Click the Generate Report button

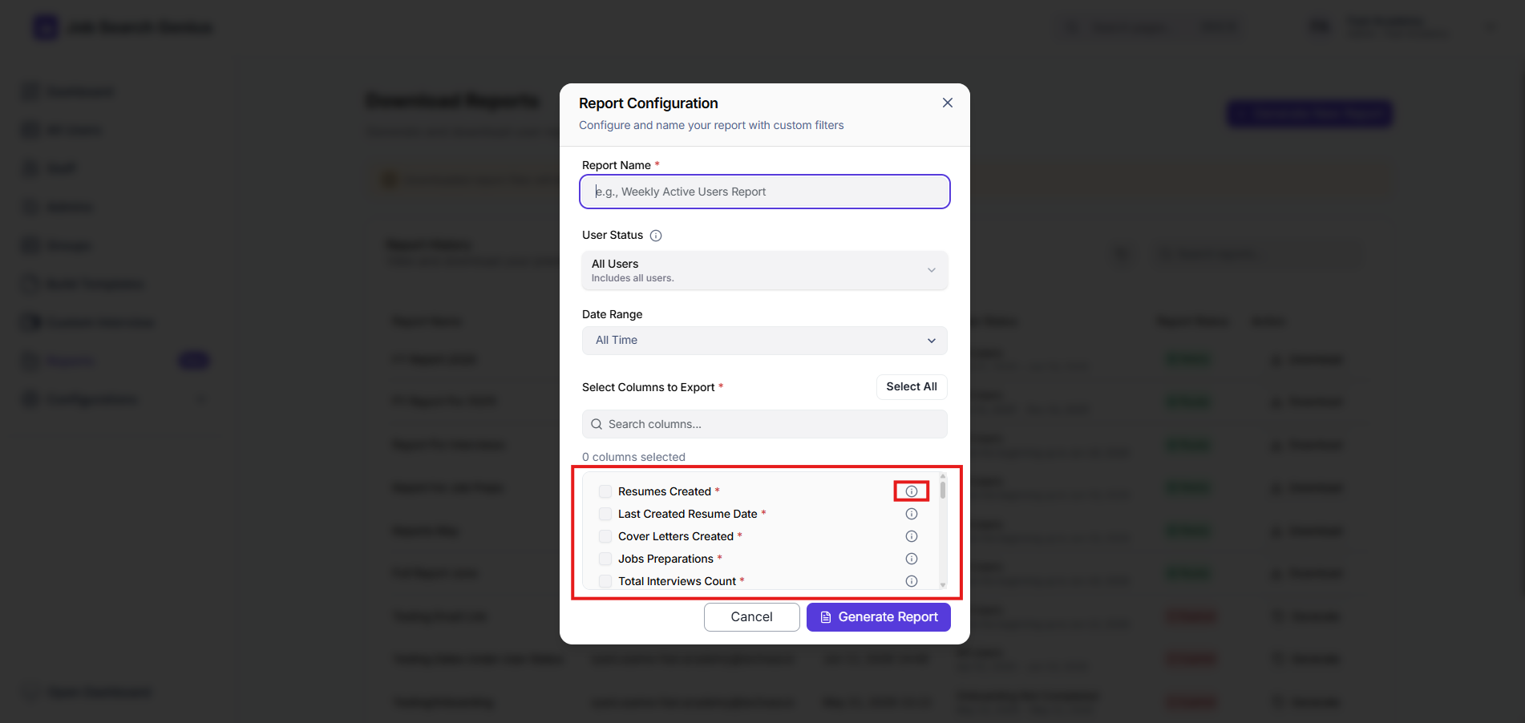[879, 617]
